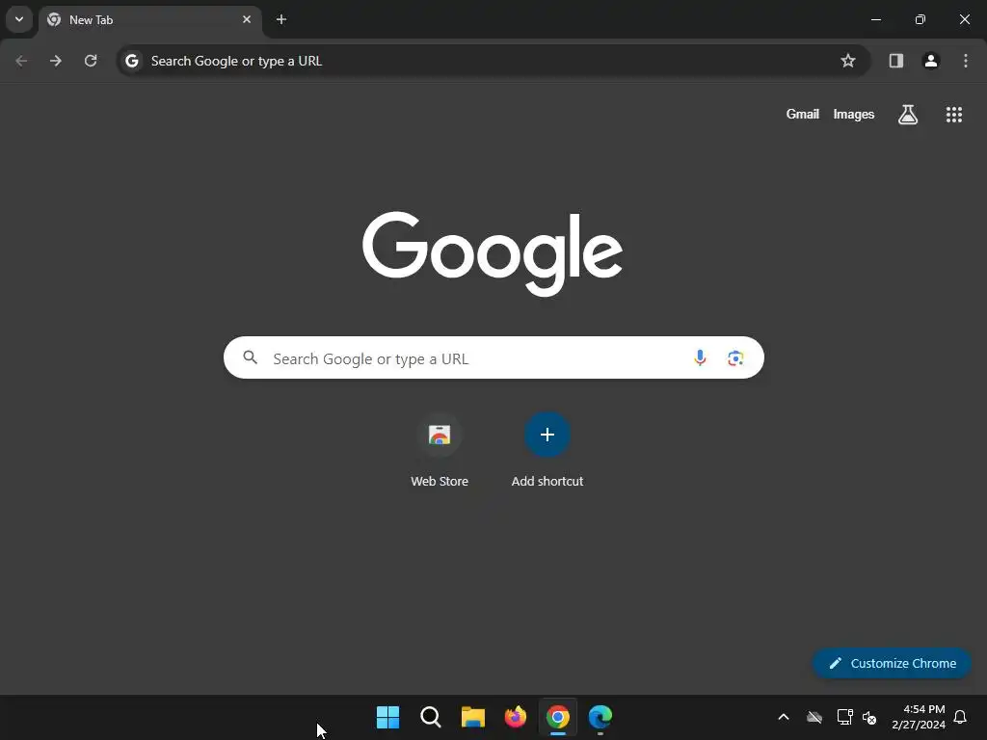Expand hidden system tray icons

coord(784,717)
